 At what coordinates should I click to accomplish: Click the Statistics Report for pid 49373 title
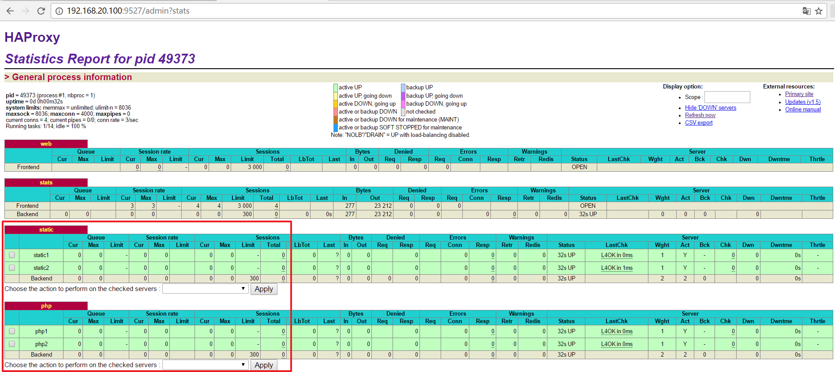pos(100,59)
